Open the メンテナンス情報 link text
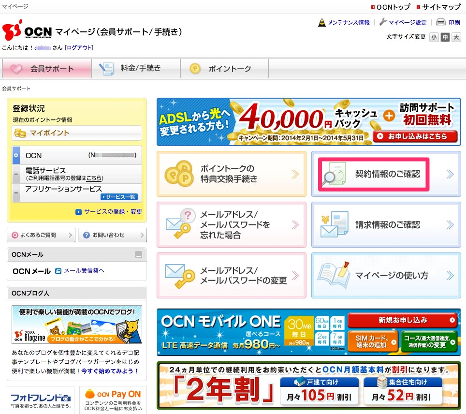The height and width of the screenshot is (414, 466). 349,22
